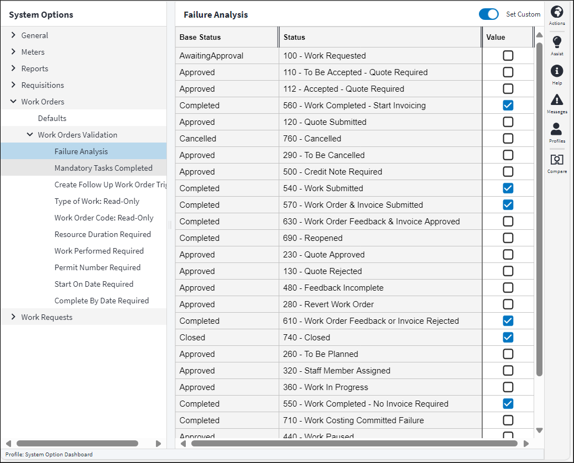Click the vertical scrollbar down arrow
The image size is (574, 463).
pyautogui.click(x=539, y=430)
